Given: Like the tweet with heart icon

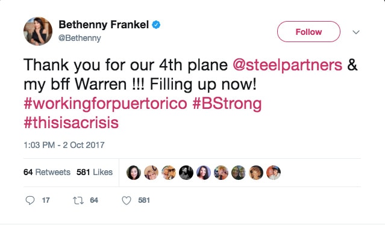Looking at the screenshot, I should tap(127, 200).
